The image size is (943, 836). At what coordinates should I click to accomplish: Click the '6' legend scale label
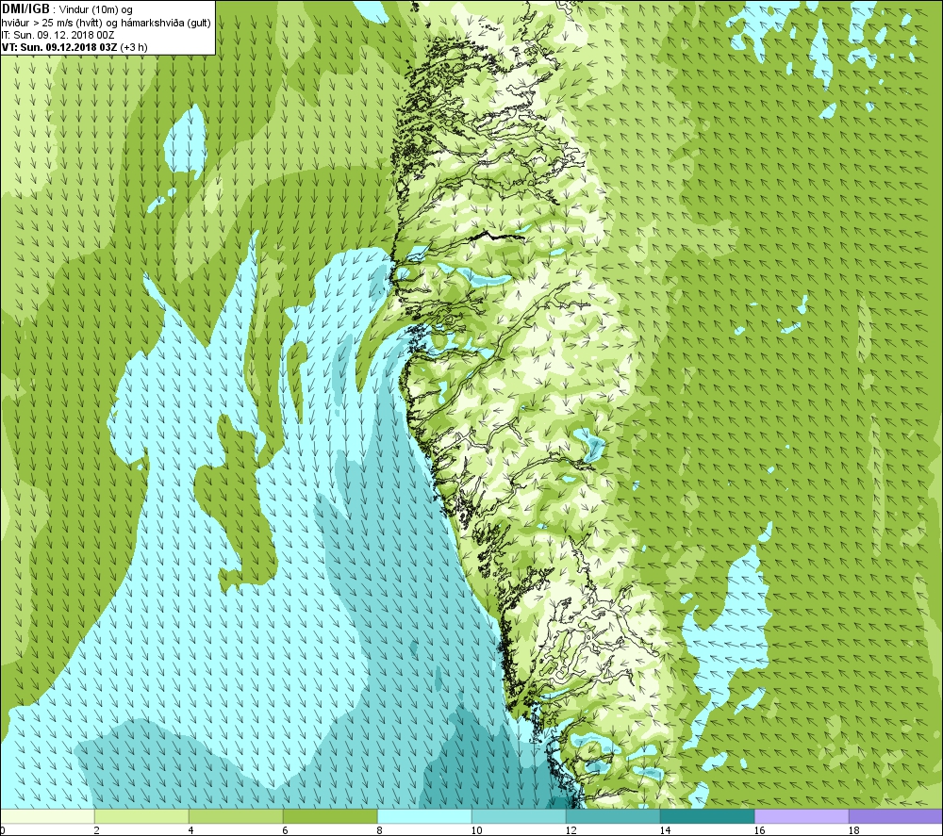pyautogui.click(x=285, y=830)
